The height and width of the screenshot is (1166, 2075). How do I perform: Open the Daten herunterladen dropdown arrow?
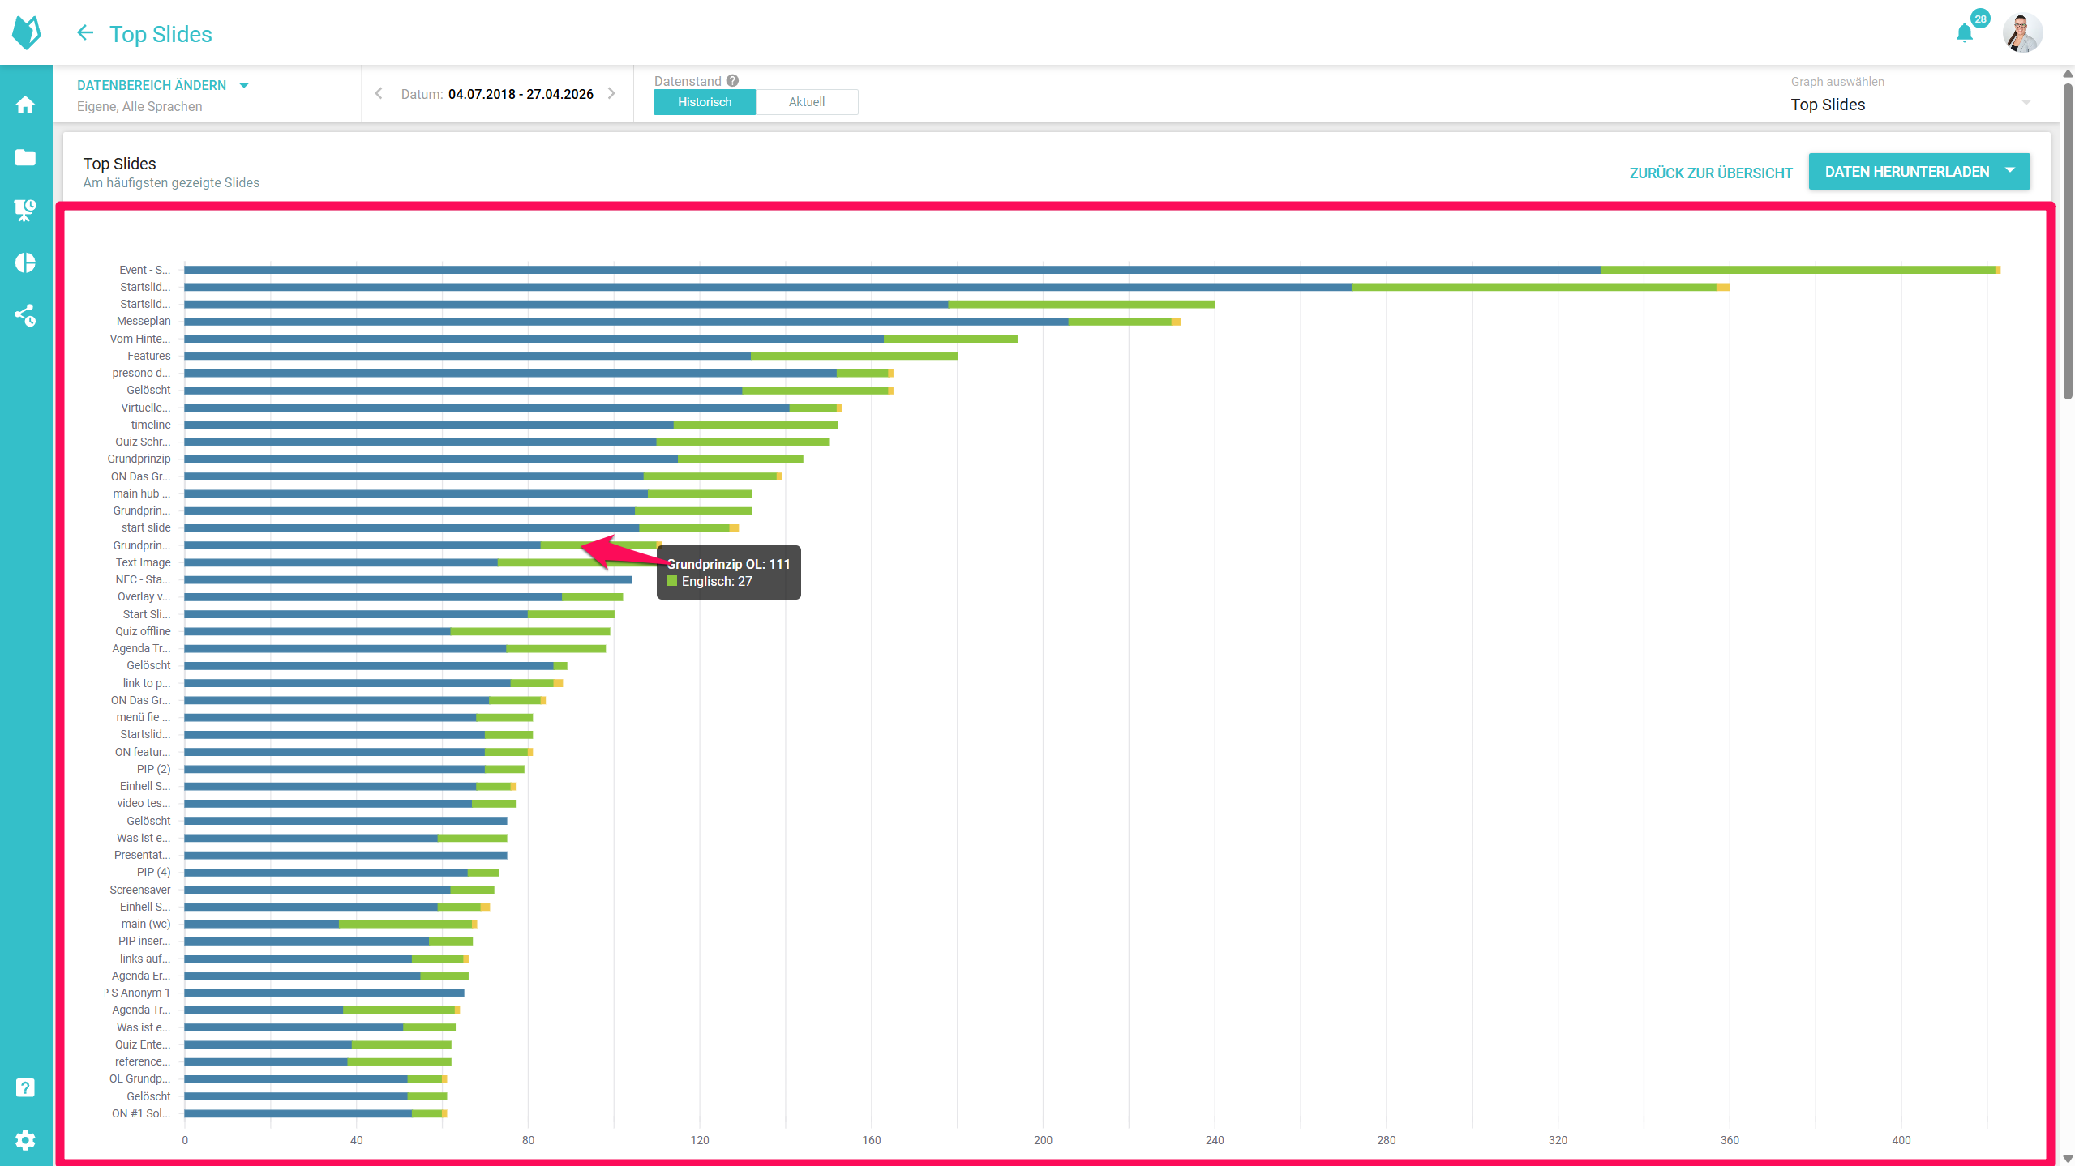click(2010, 171)
